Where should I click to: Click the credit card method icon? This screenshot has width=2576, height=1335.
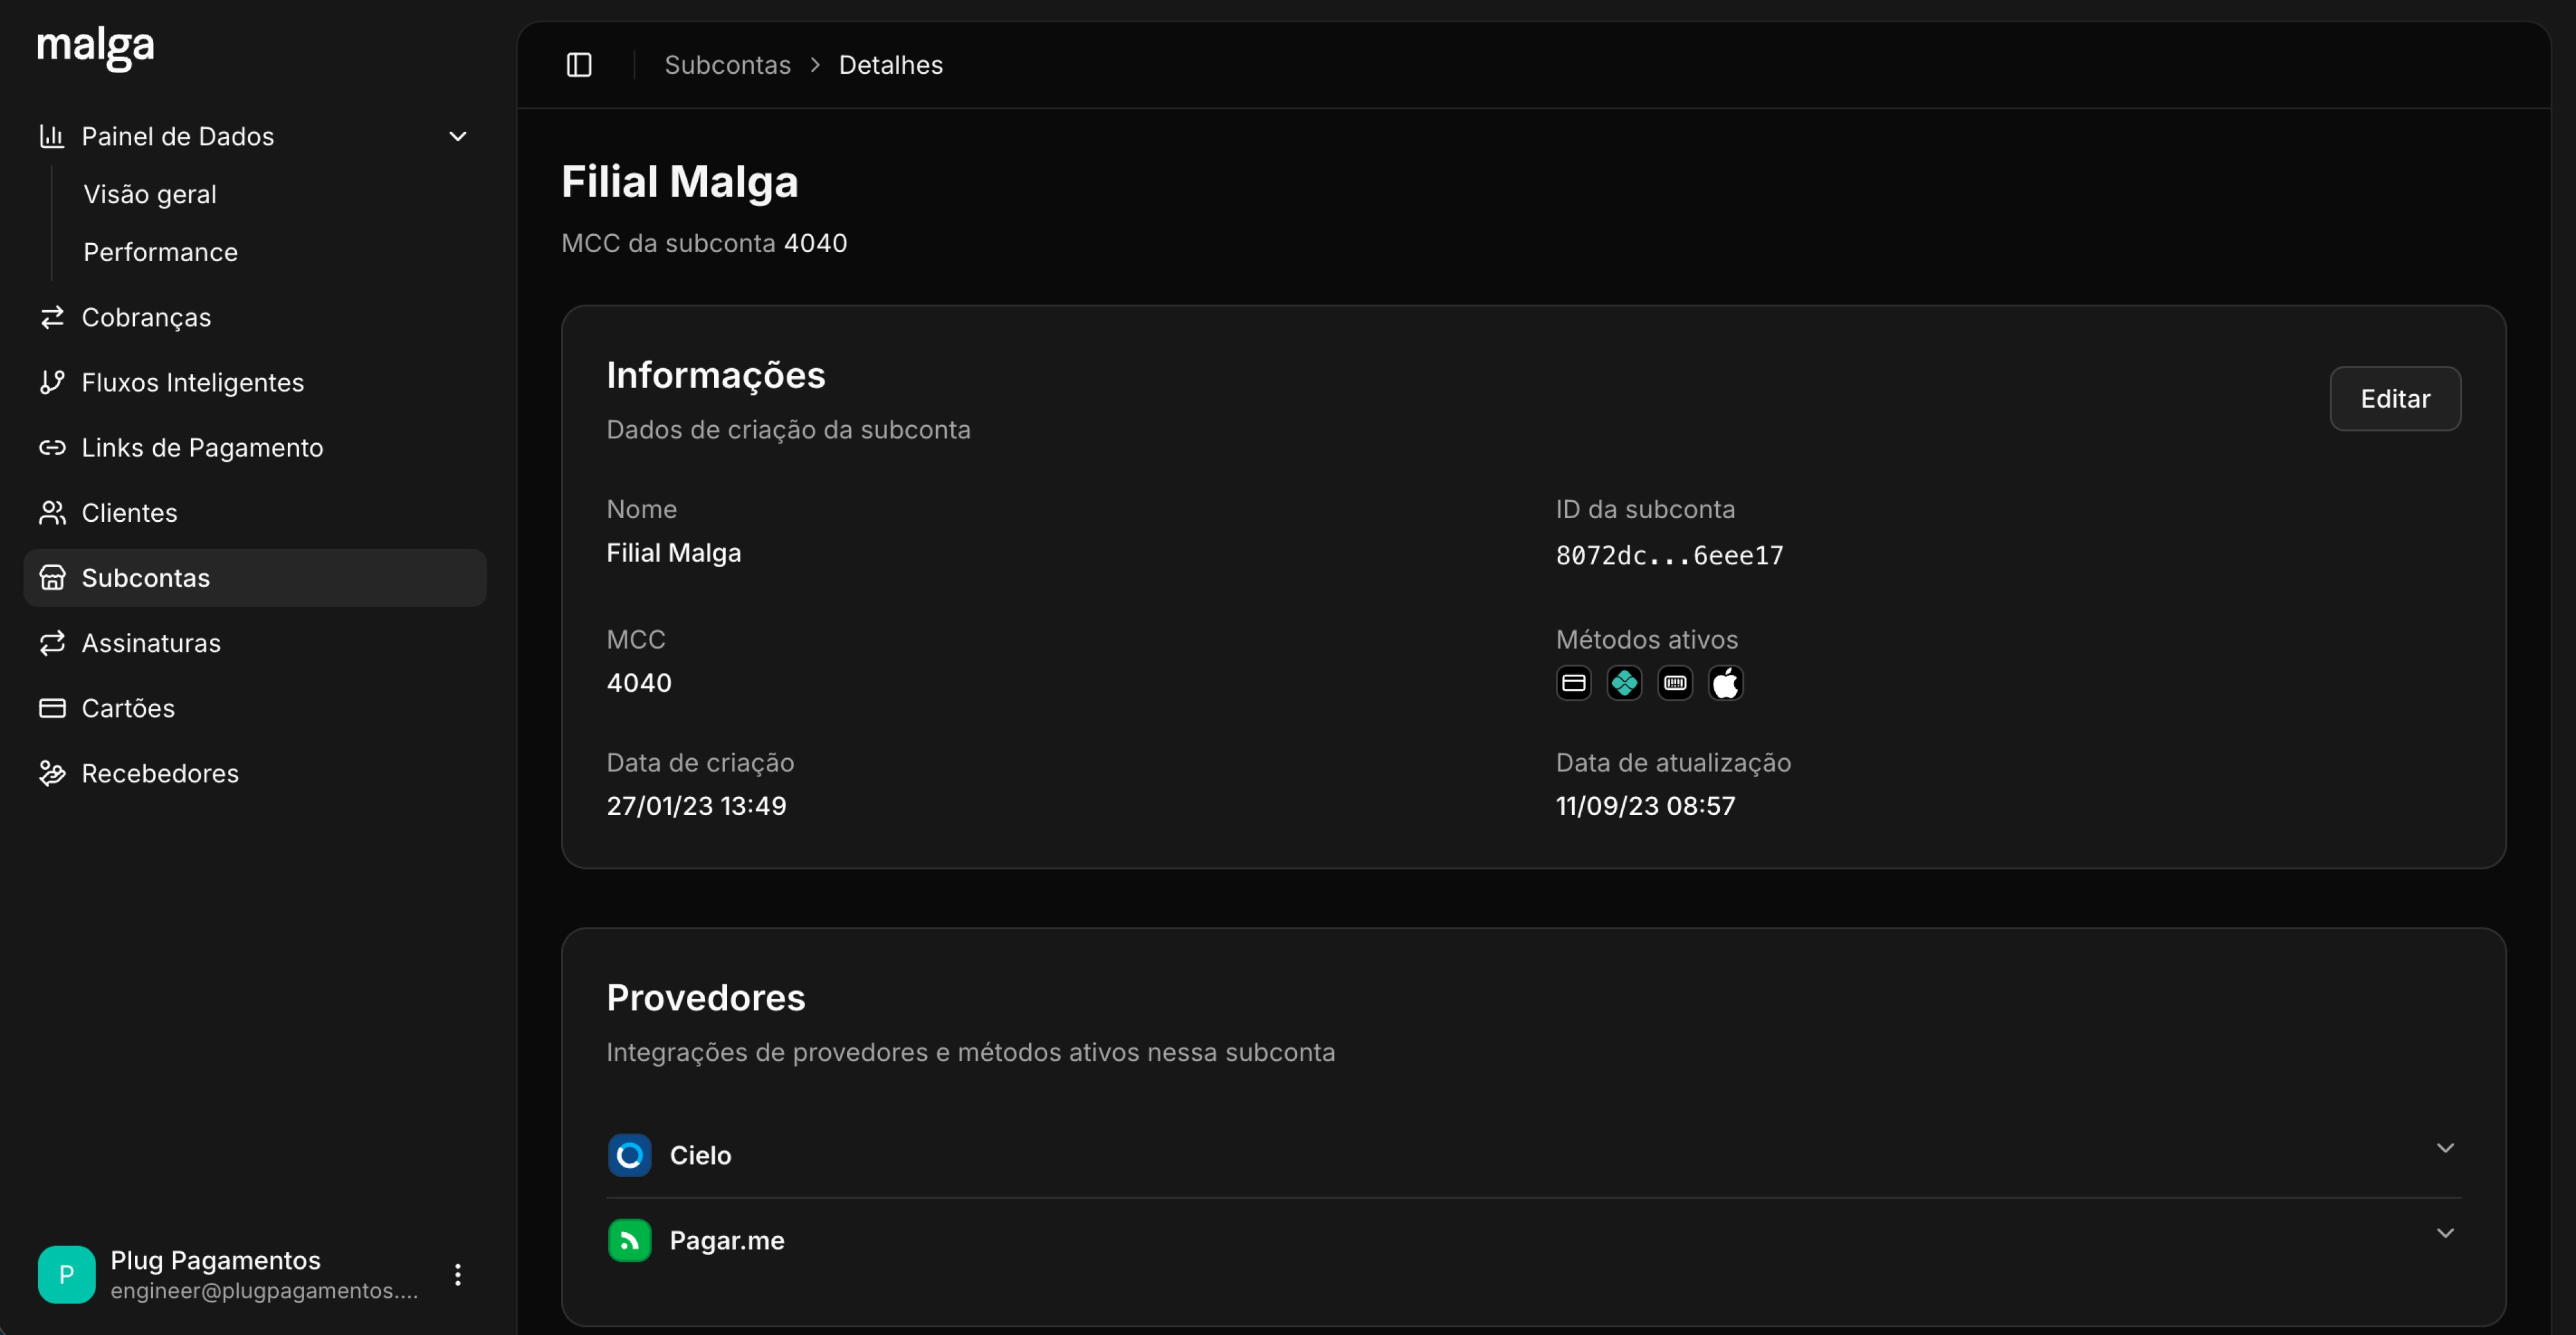[x=1573, y=683]
